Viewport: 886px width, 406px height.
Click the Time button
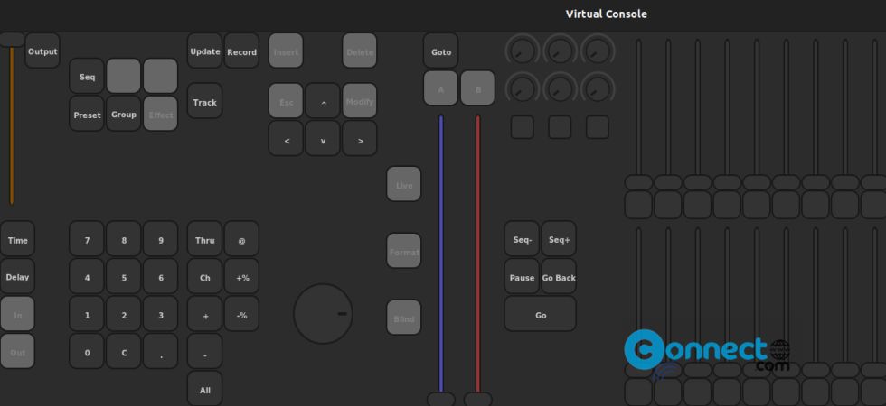tap(17, 239)
